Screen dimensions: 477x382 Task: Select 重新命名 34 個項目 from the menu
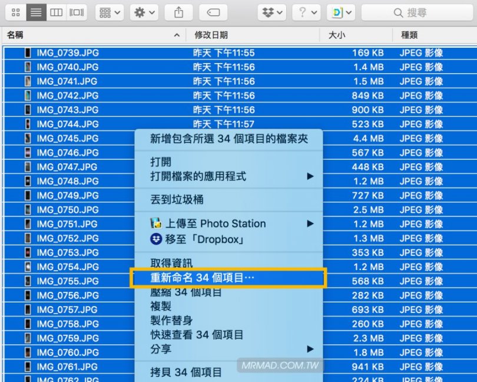[194, 276]
